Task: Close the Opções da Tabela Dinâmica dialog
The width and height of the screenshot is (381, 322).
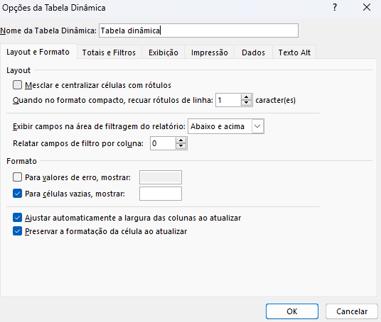Action: (x=367, y=8)
